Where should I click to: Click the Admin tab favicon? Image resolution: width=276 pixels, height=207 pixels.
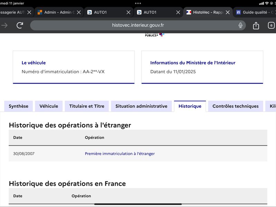coord(40,12)
